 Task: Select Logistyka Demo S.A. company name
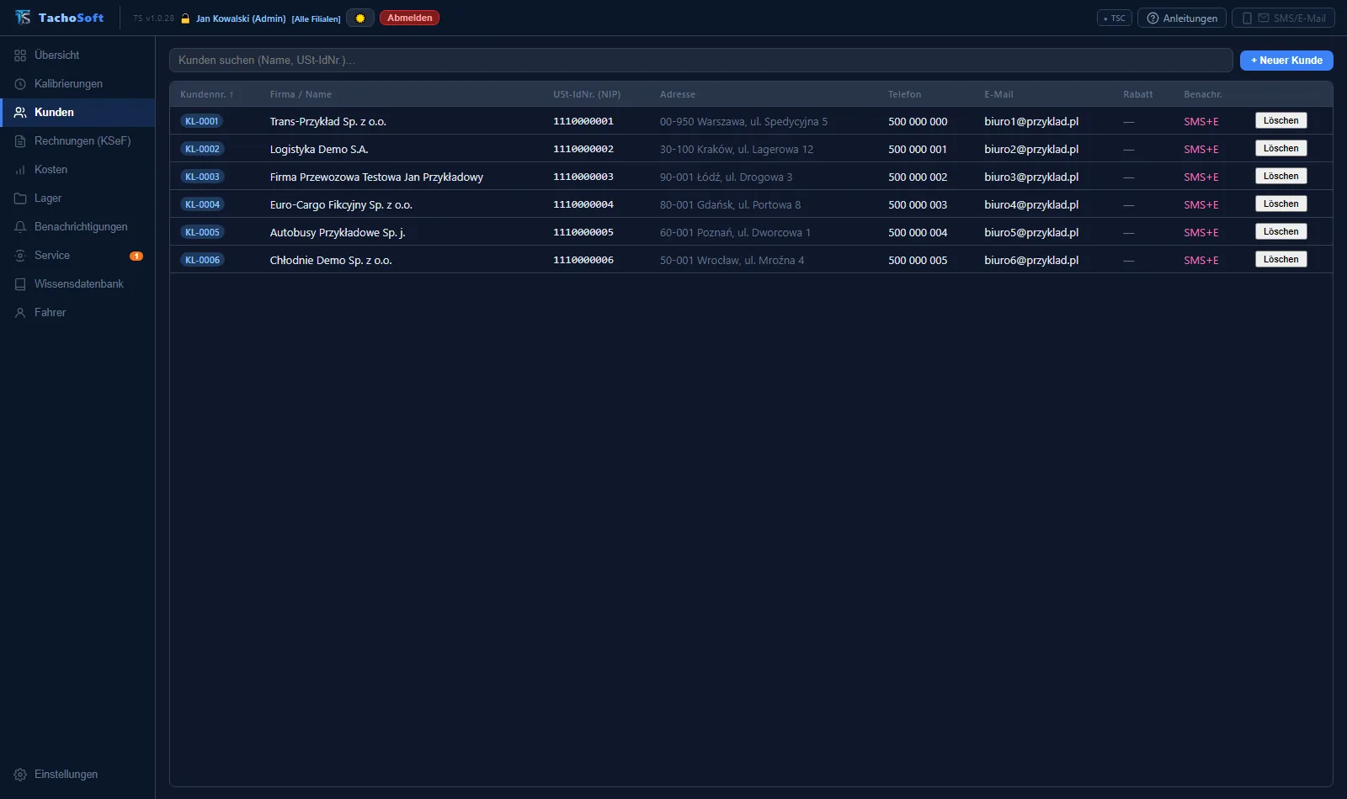tap(319, 150)
